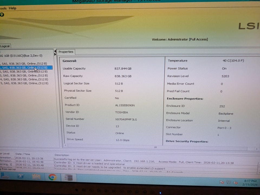Click Enclosure ID value 252
This screenshot has height=195, width=260.
(x=222, y=106)
